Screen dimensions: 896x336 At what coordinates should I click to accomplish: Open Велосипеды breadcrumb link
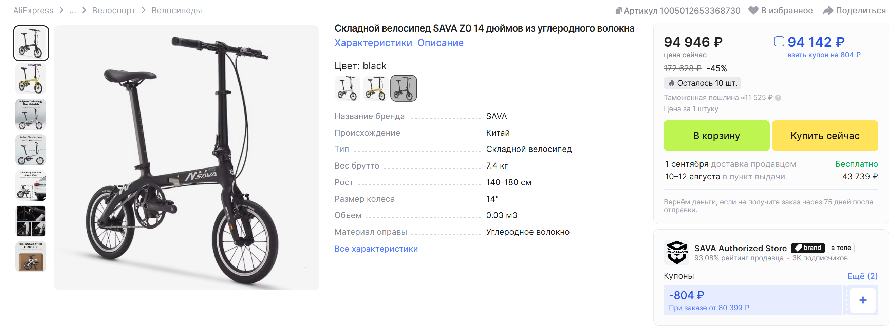coord(176,11)
